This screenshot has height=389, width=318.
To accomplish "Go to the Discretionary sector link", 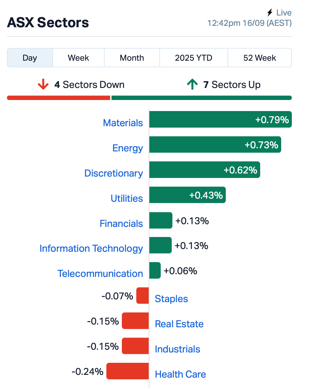I will [114, 173].
